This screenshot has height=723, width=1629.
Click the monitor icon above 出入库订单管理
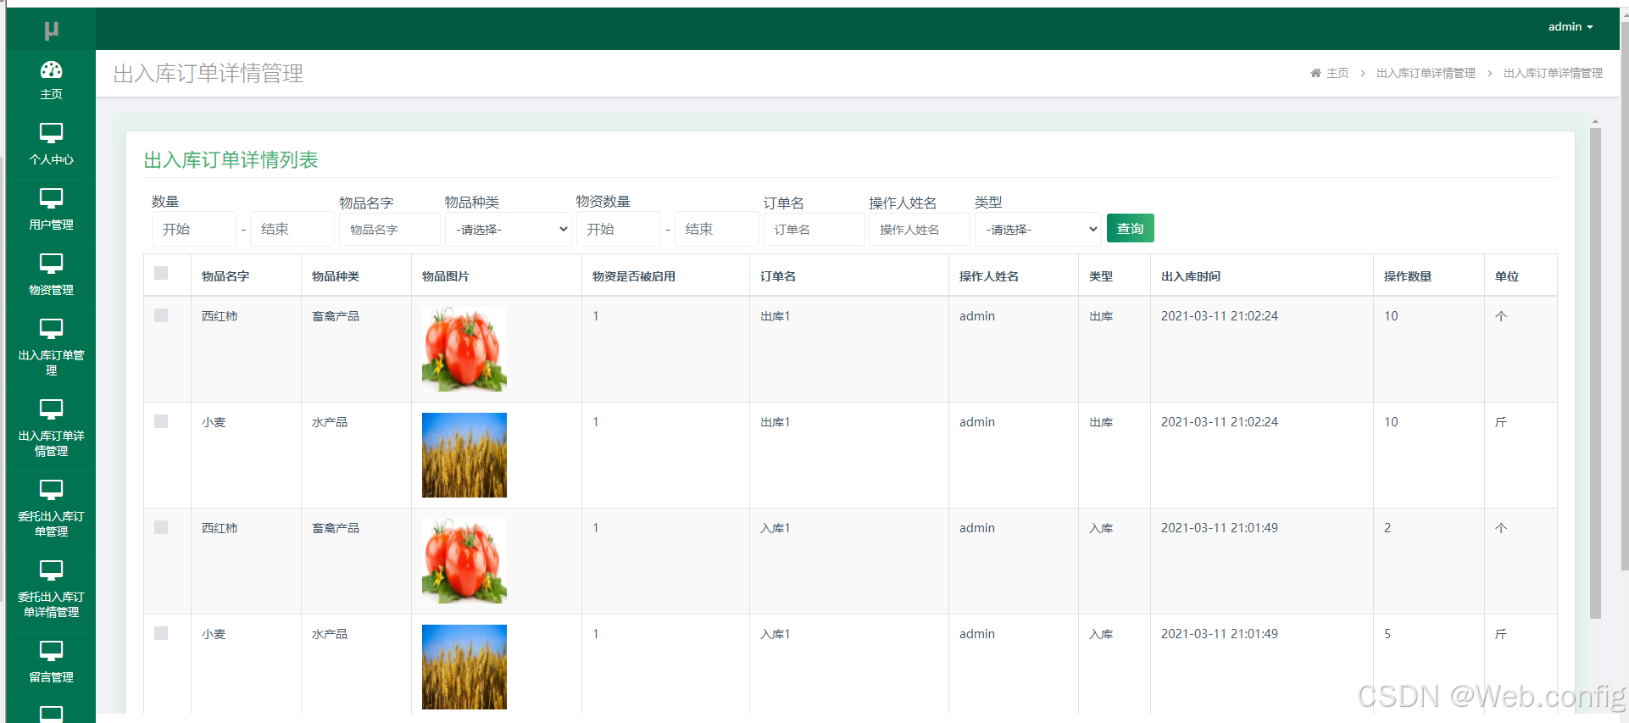(51, 329)
